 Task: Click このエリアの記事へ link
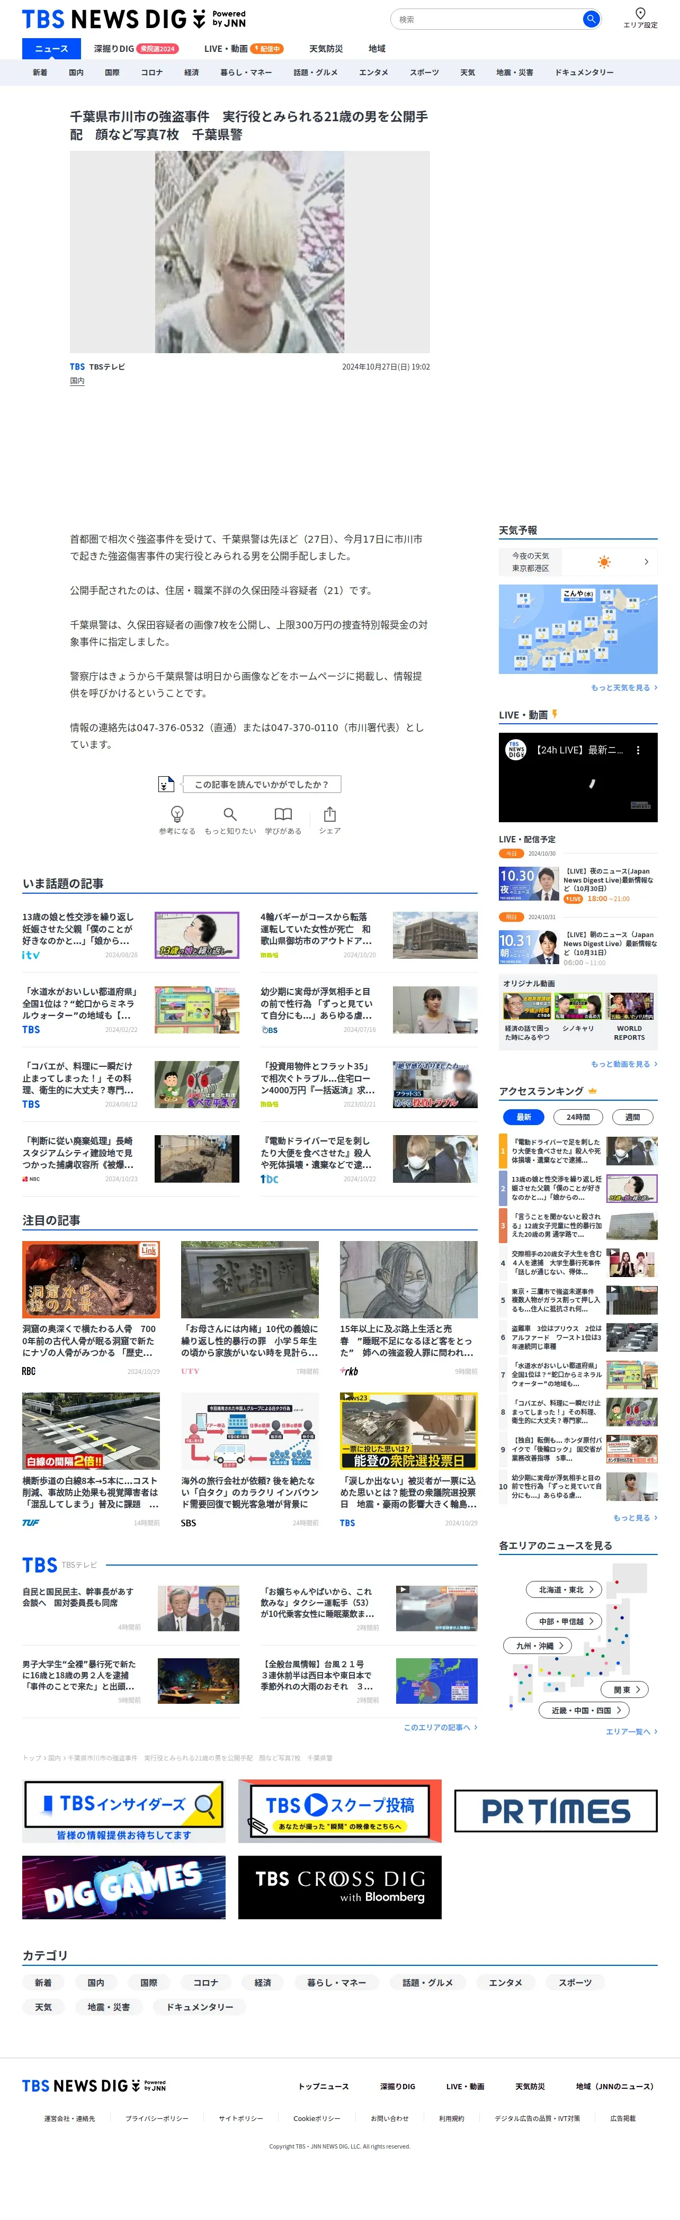pyautogui.click(x=440, y=1727)
